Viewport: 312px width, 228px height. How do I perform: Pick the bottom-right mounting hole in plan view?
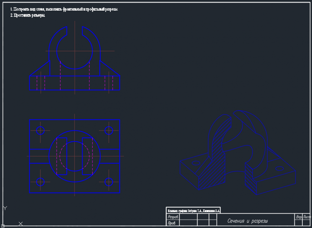(109, 182)
